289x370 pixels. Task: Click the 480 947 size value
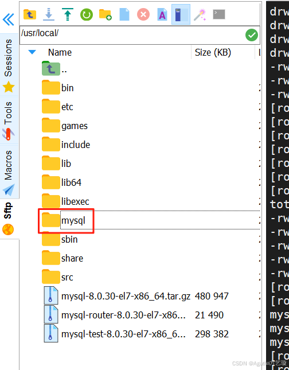click(212, 296)
